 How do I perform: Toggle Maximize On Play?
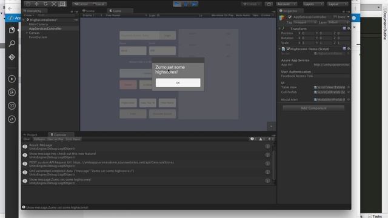pyautogui.click(x=222, y=15)
